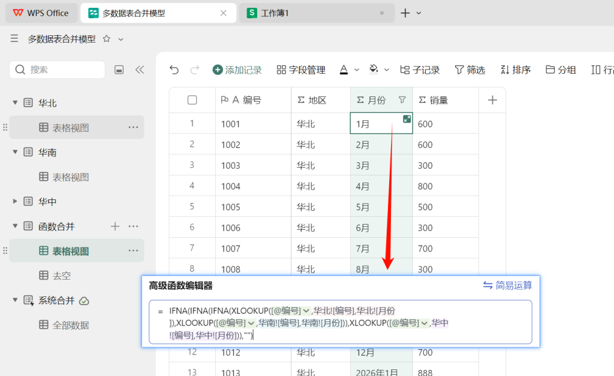Click the 1001 cell in 编号 column
This screenshot has width=614, height=376.
tap(253, 123)
